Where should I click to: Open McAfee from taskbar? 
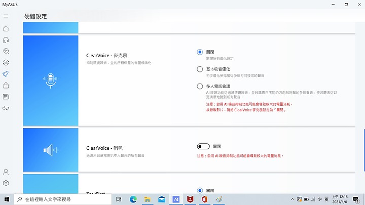(190, 199)
